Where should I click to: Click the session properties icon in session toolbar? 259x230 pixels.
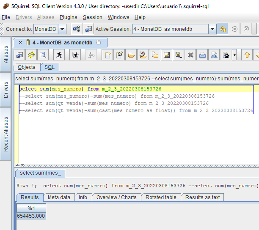(19, 55)
